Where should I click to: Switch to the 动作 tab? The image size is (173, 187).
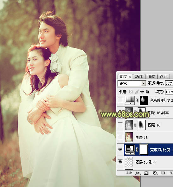[139, 76]
